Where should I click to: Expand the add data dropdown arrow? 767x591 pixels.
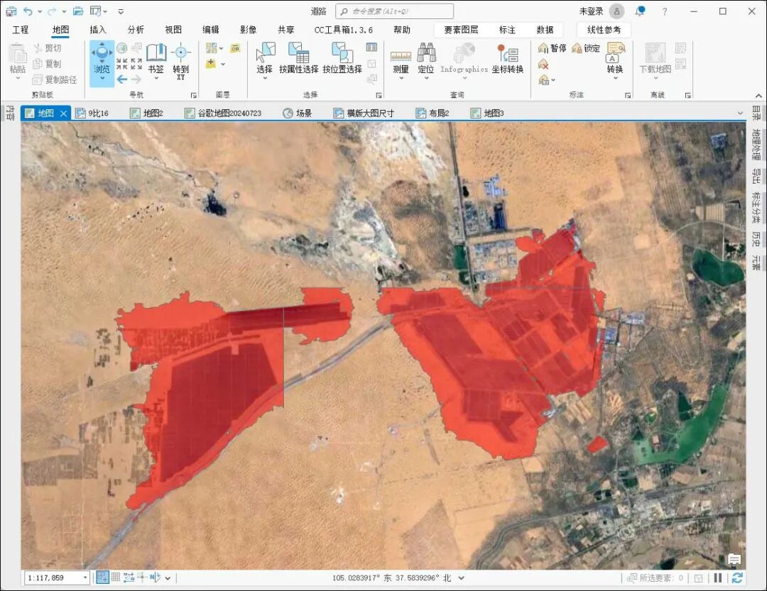pyautogui.click(x=223, y=64)
